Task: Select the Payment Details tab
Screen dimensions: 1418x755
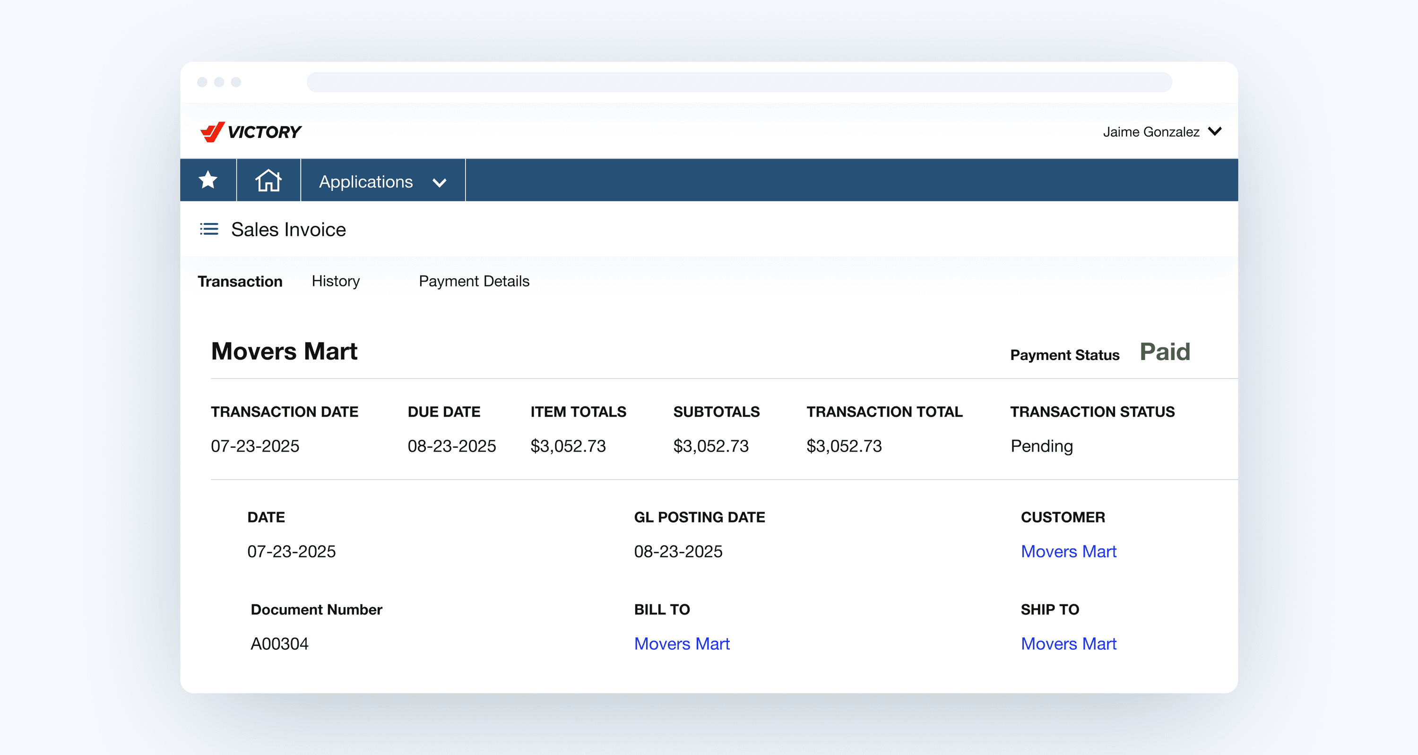Action: 474,281
